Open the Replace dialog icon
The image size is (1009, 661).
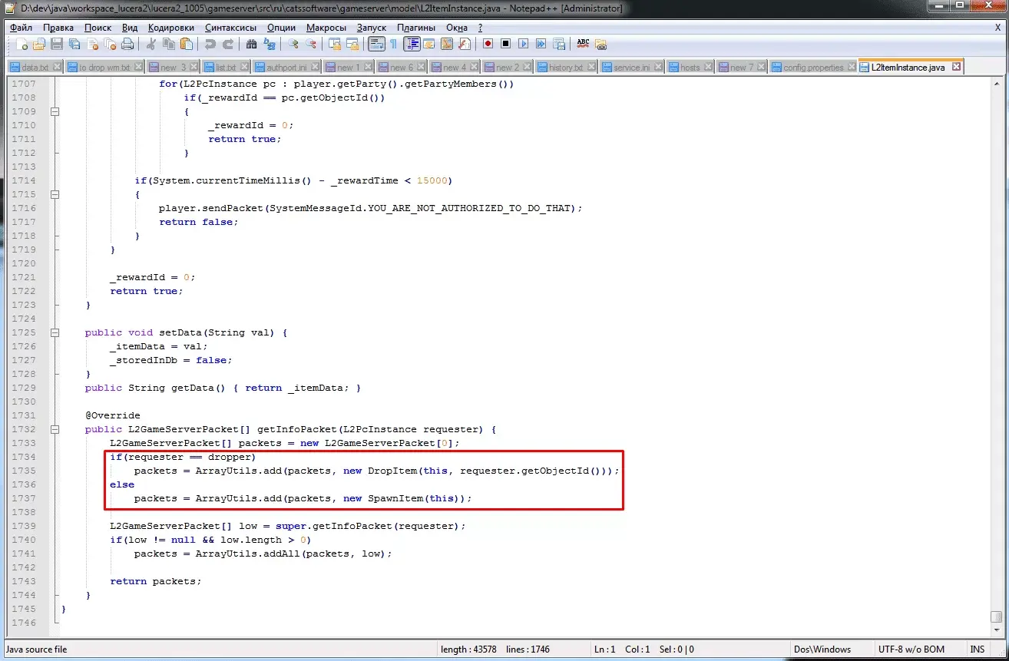click(x=270, y=44)
